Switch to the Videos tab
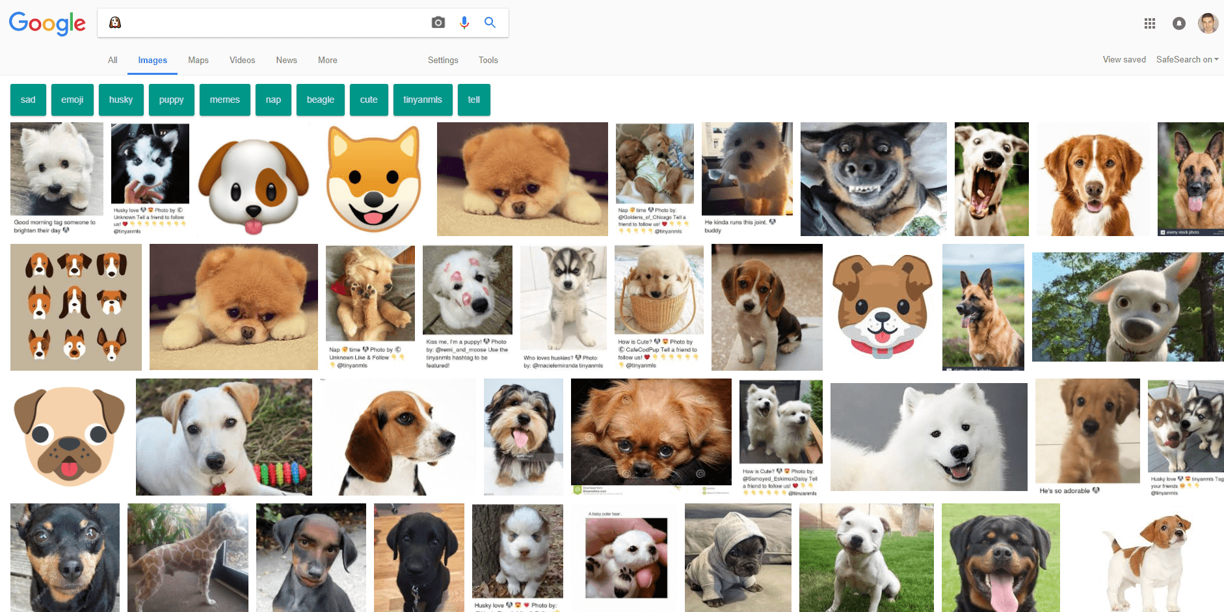This screenshot has width=1224, height=612. (242, 60)
